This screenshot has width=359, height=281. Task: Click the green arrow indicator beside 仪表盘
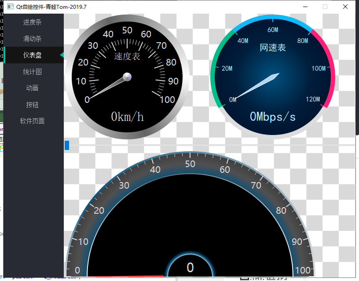tap(62, 55)
